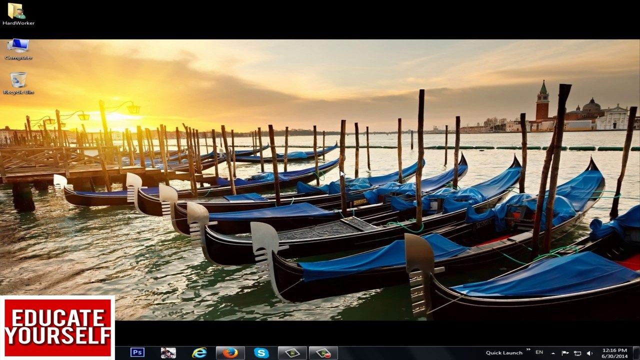Open Photoshop from the taskbar
The height and width of the screenshot is (360, 640).
(x=137, y=352)
